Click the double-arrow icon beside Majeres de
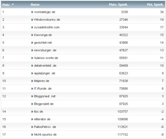Image resolution: width=166 pixels, height=139 pixels. [32, 81]
